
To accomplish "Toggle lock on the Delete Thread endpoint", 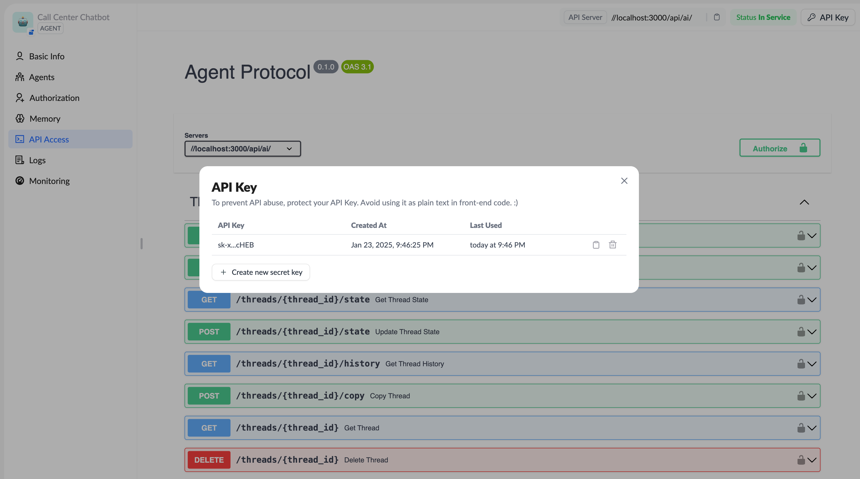I will (x=801, y=460).
